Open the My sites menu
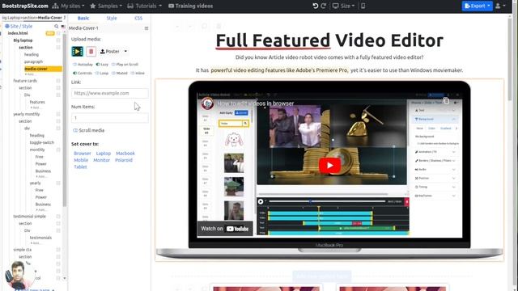The image size is (518, 291). coord(68,6)
